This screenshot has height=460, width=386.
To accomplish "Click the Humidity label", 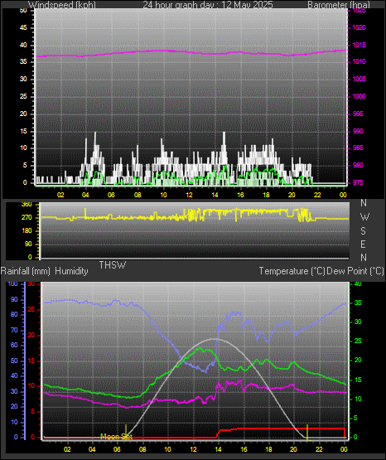I will (x=71, y=271).
